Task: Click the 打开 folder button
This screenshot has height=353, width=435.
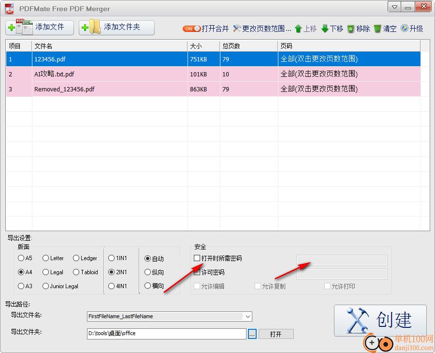Action: pyautogui.click(x=276, y=334)
